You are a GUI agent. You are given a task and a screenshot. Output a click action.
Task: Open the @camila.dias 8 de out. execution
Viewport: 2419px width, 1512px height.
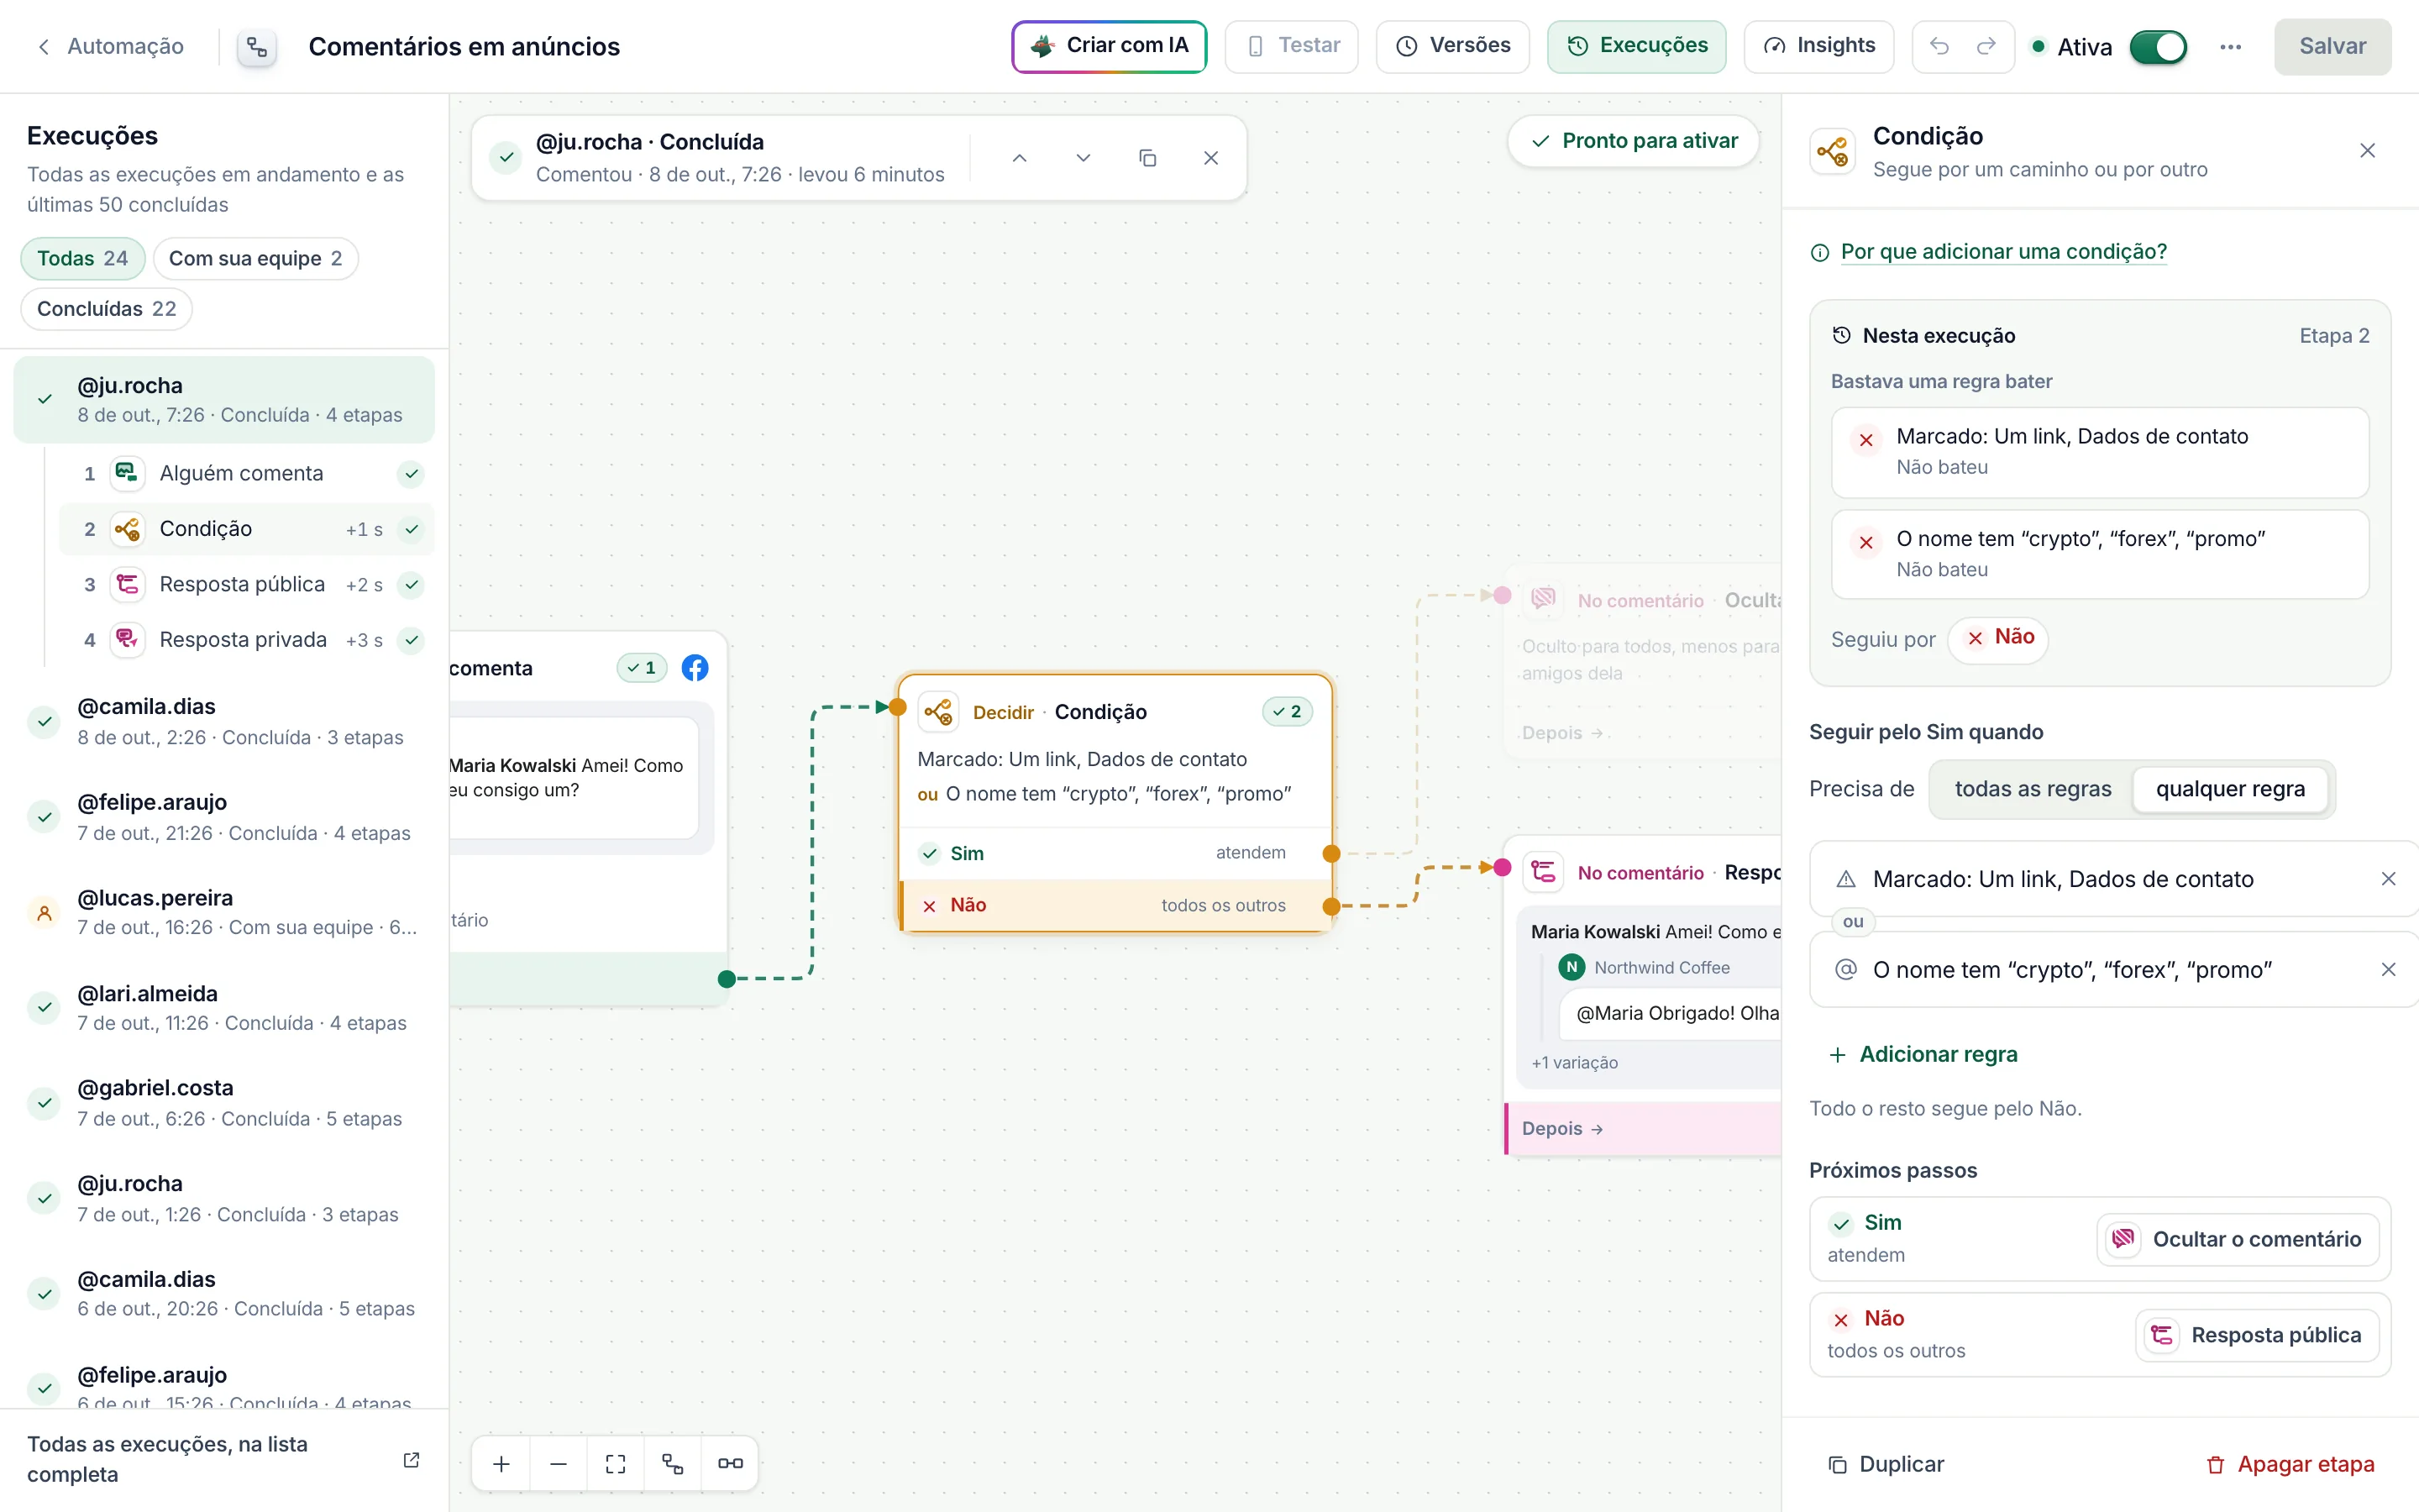[x=224, y=721]
